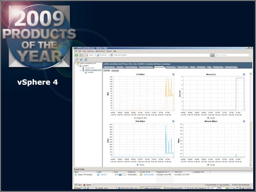Open the Remote Desktop taskbar item
256x192 pixels.
196,188
